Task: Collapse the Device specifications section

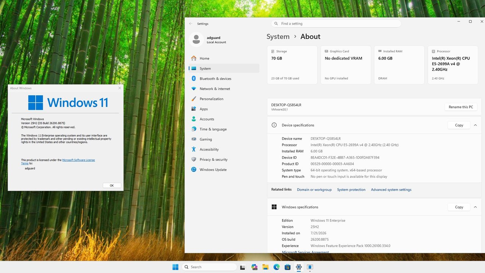Action: (475, 125)
